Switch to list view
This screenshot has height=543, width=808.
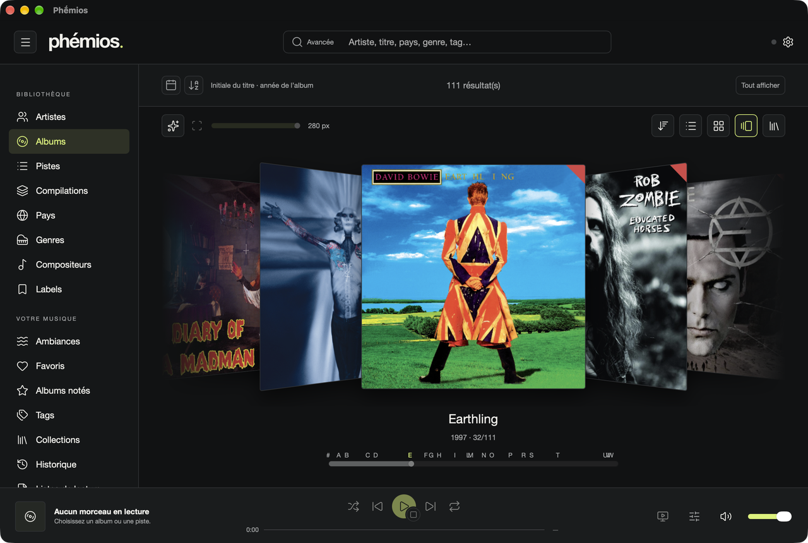[x=691, y=126]
